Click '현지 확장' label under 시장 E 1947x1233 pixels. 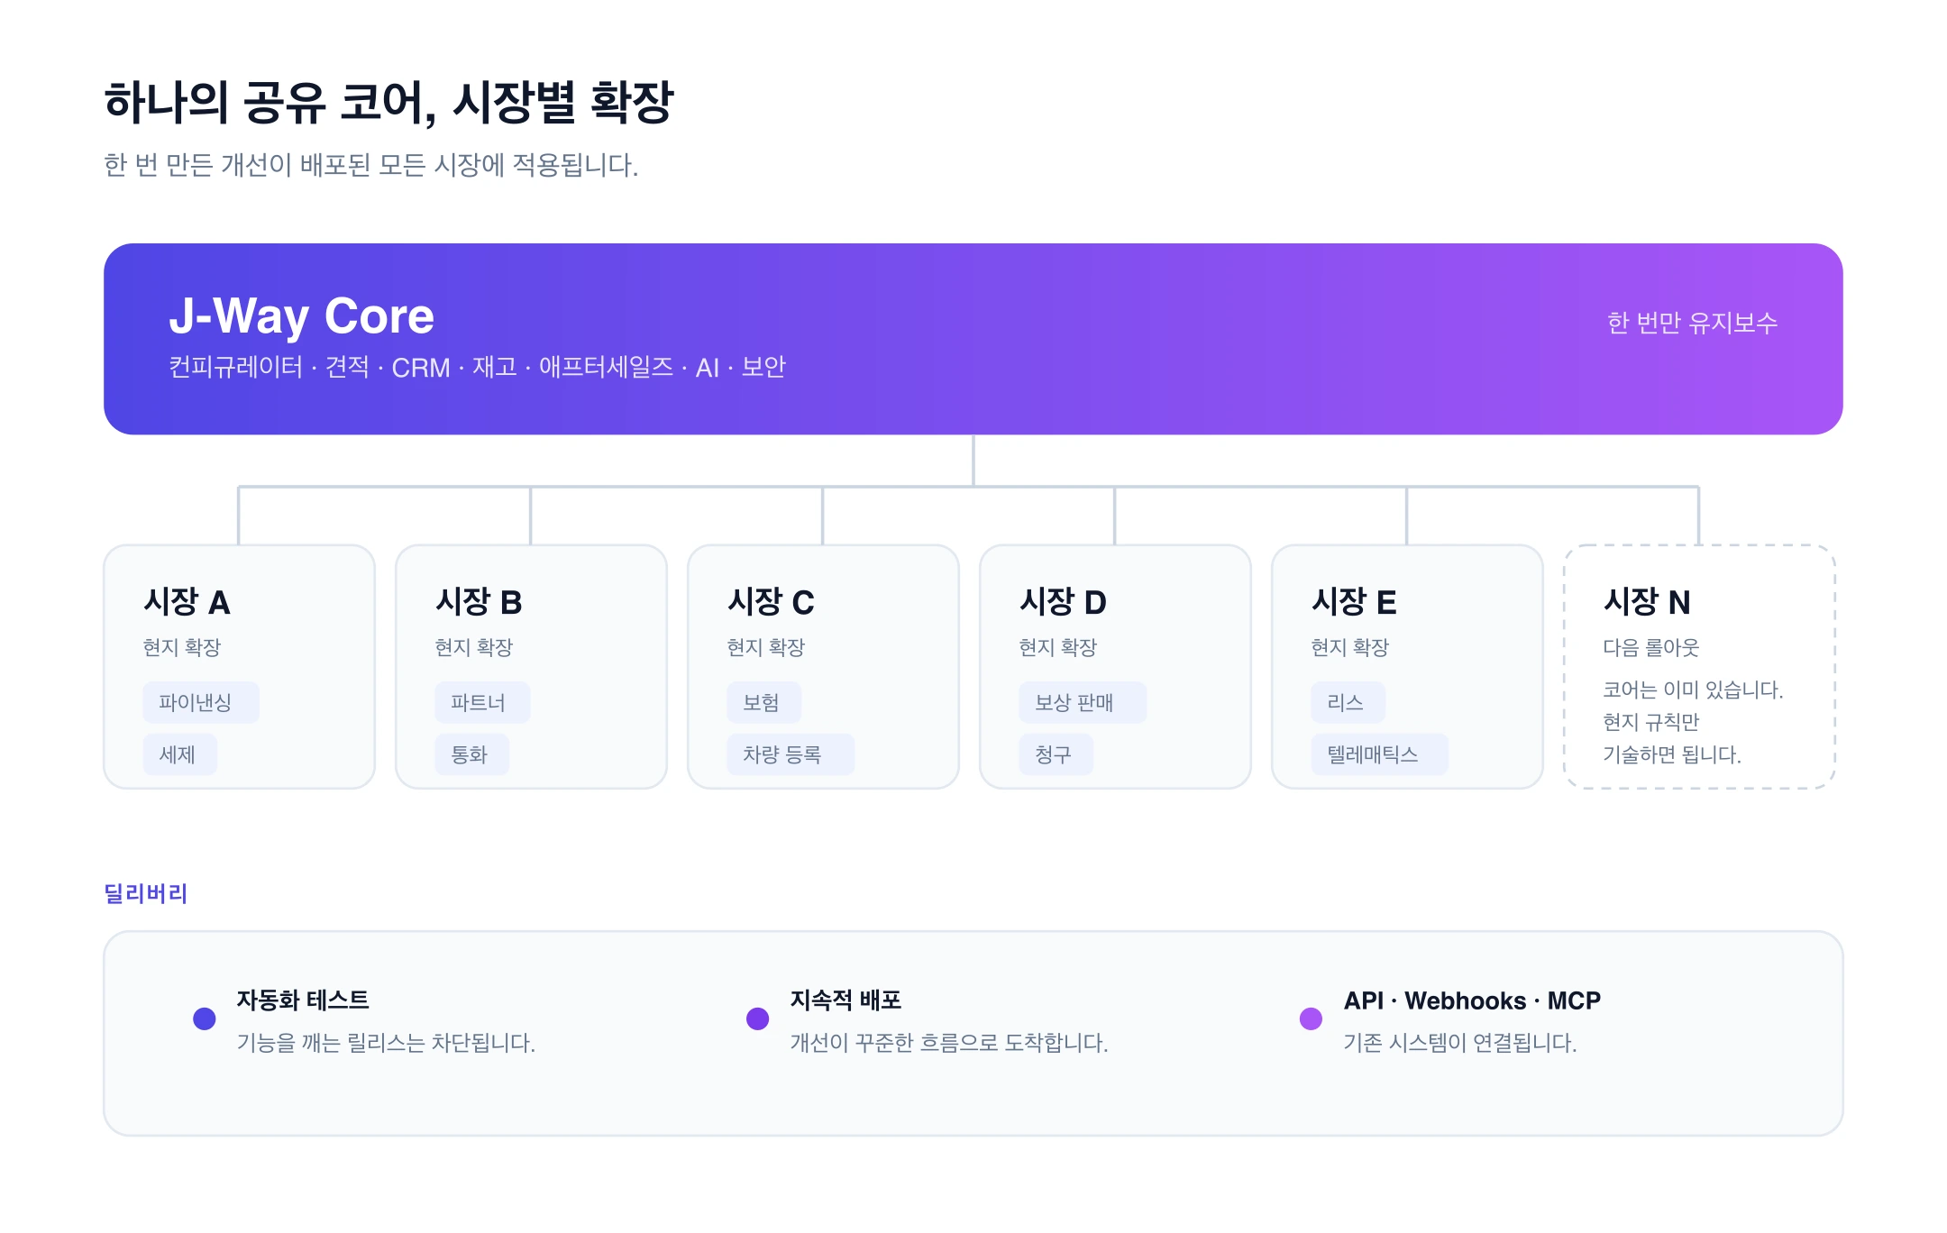point(1350,647)
